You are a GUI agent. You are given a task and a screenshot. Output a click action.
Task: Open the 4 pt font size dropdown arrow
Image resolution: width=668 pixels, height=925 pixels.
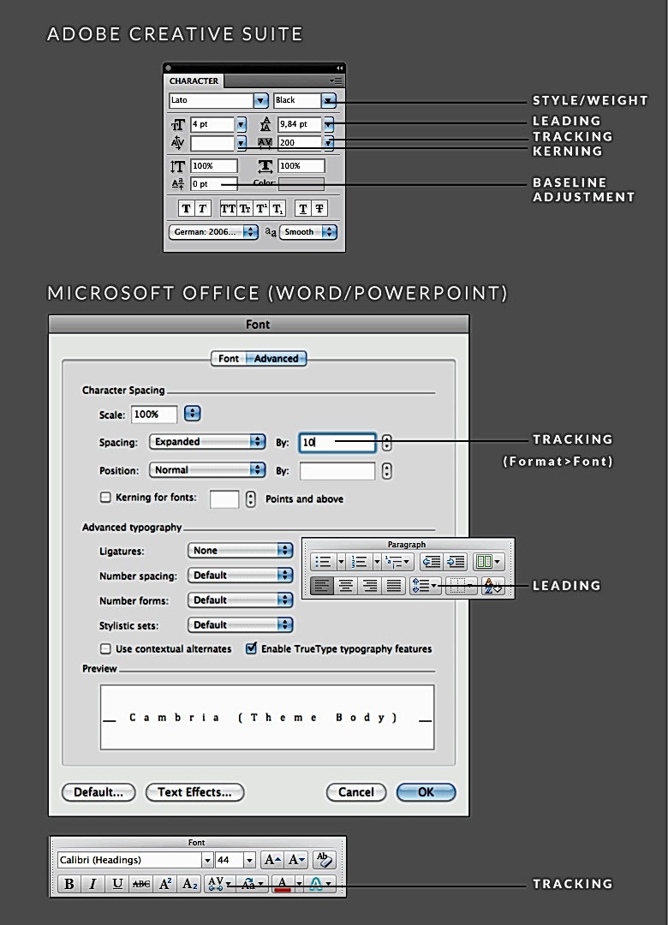(241, 124)
